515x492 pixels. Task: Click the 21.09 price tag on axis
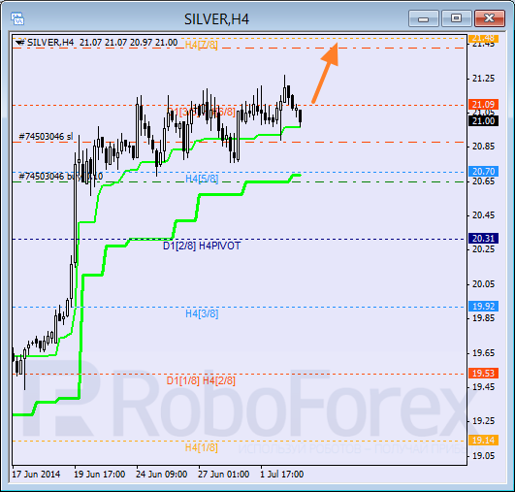click(483, 104)
